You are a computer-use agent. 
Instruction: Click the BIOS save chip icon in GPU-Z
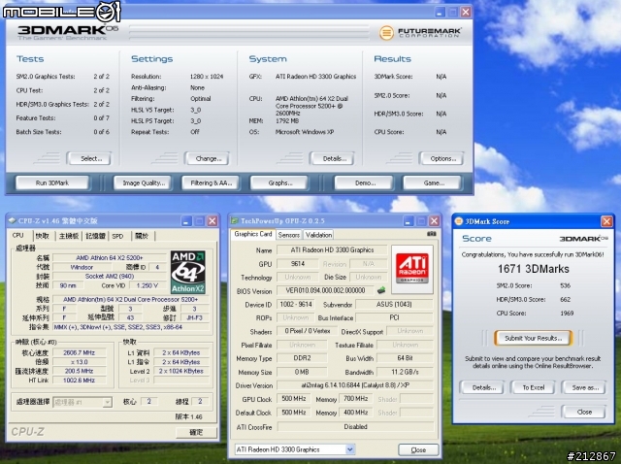click(381, 290)
